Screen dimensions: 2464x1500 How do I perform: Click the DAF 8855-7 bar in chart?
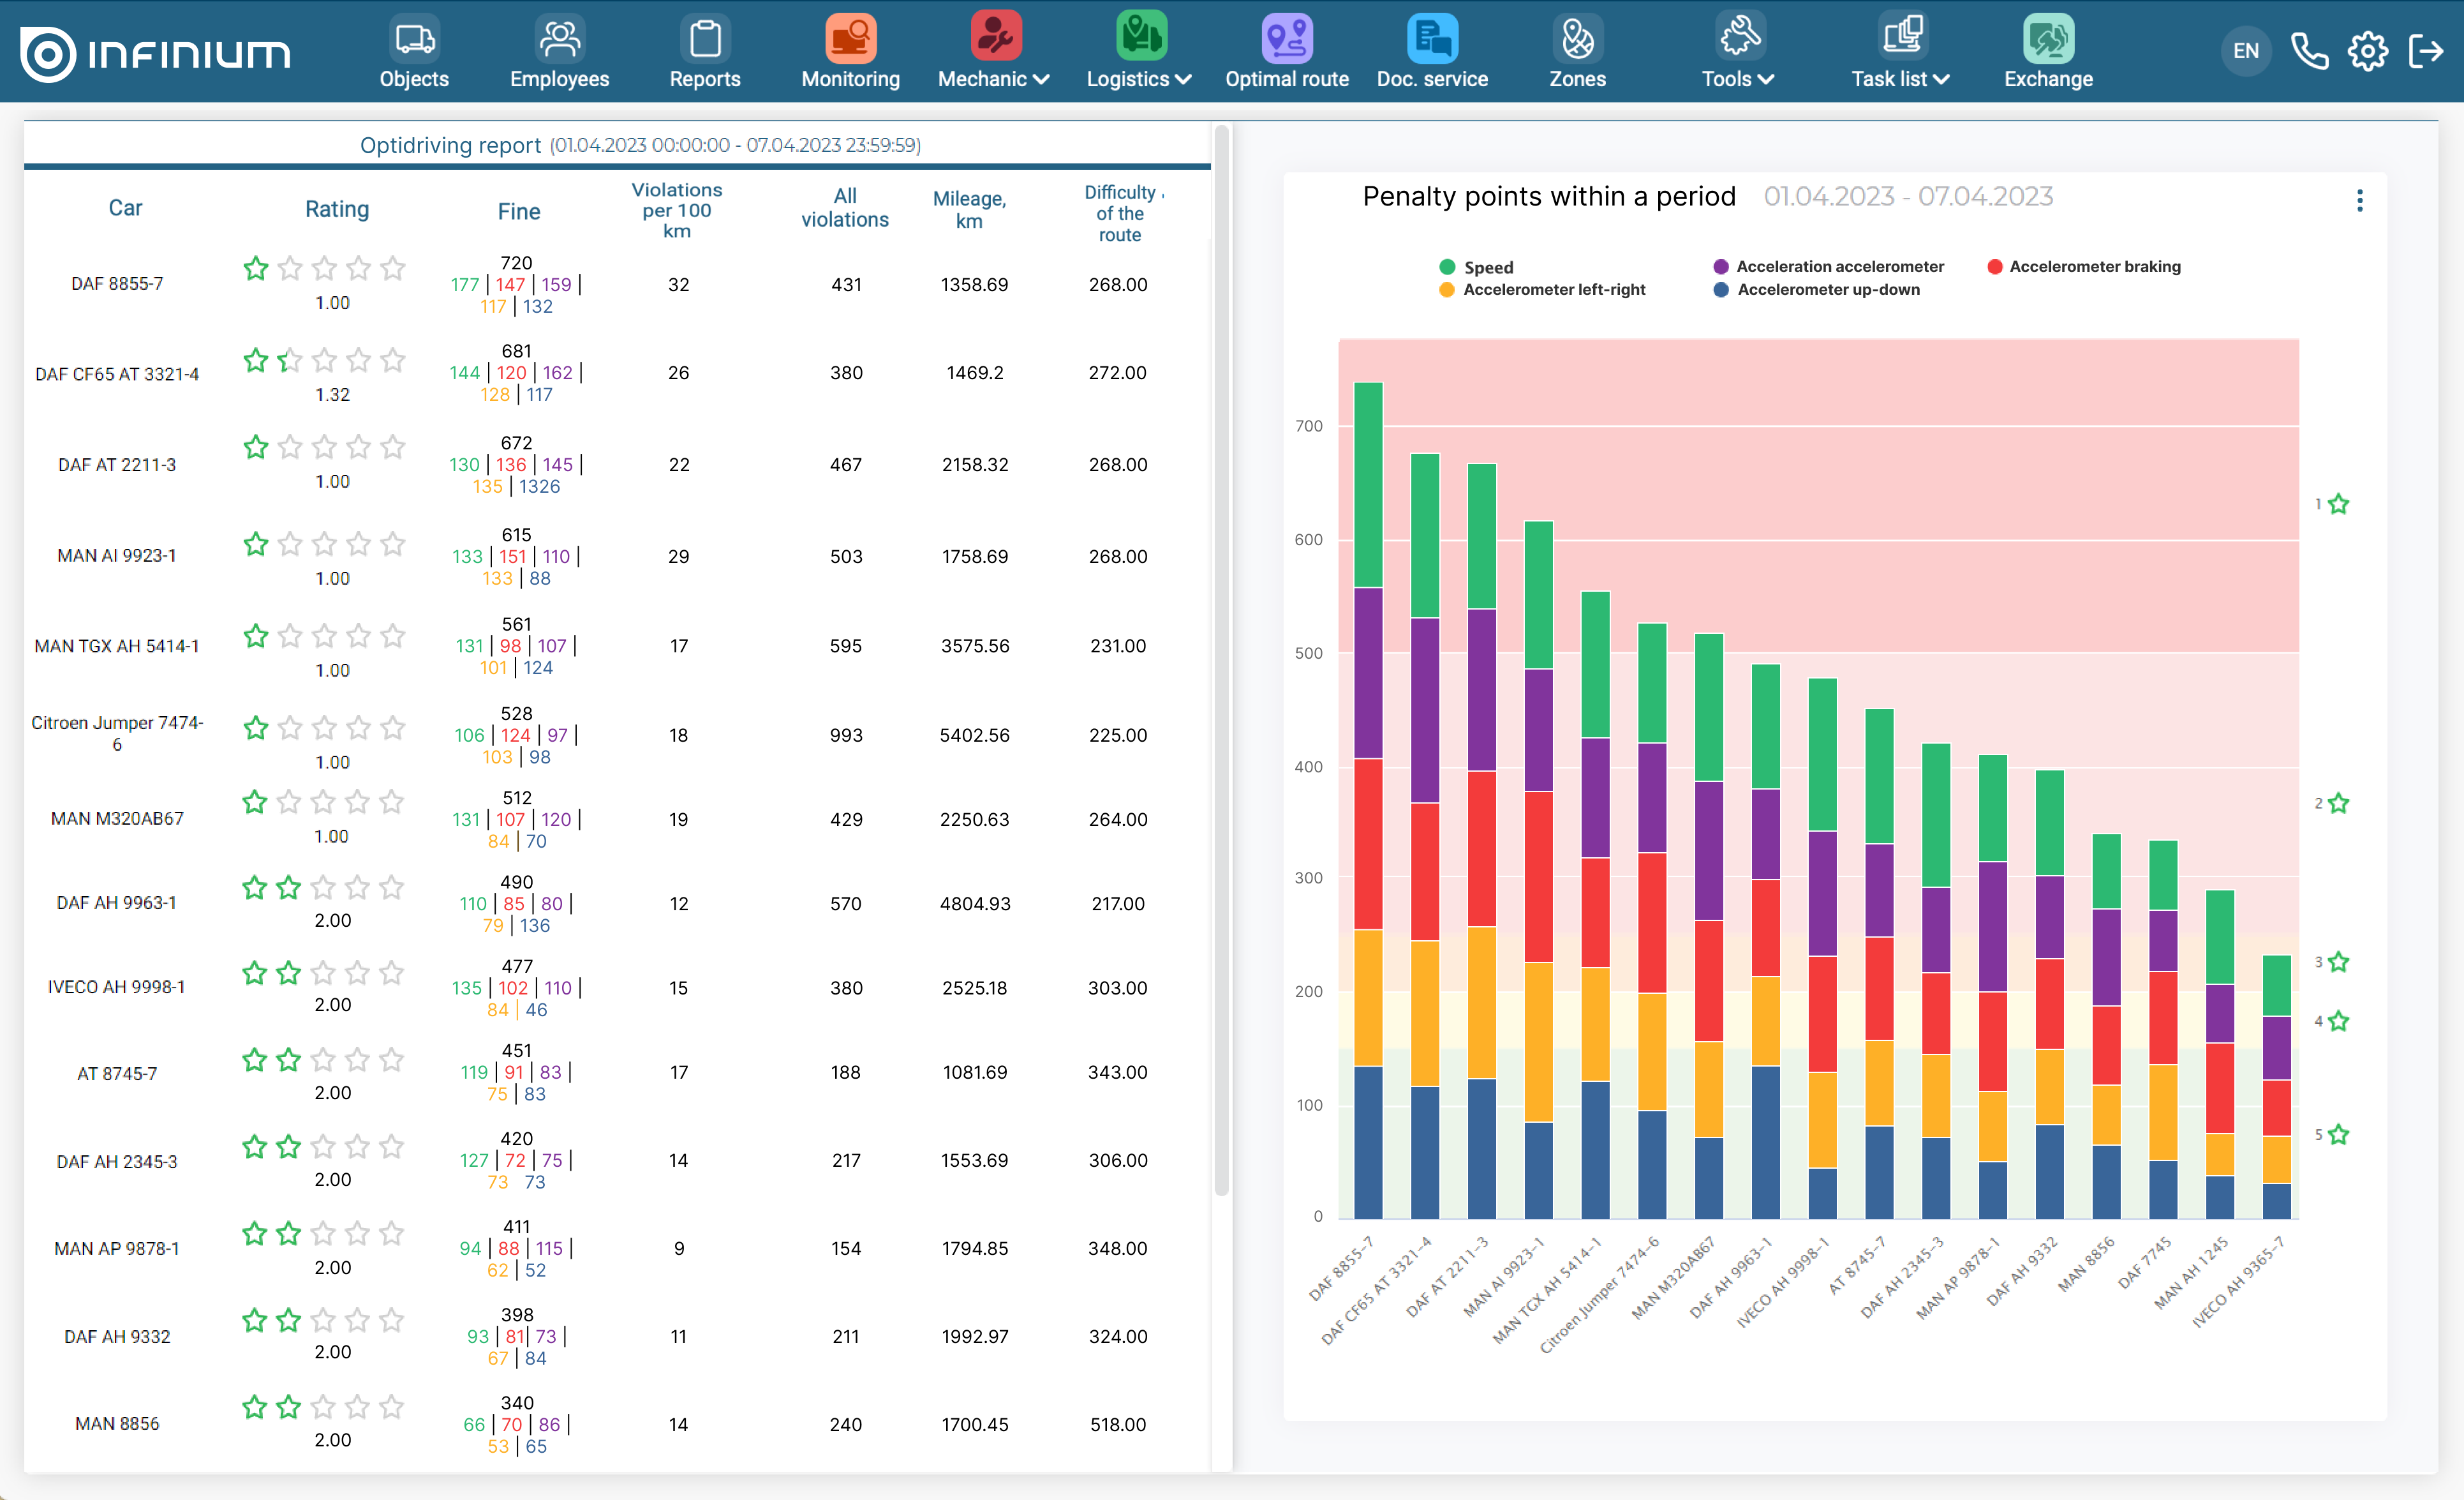coord(1368,800)
